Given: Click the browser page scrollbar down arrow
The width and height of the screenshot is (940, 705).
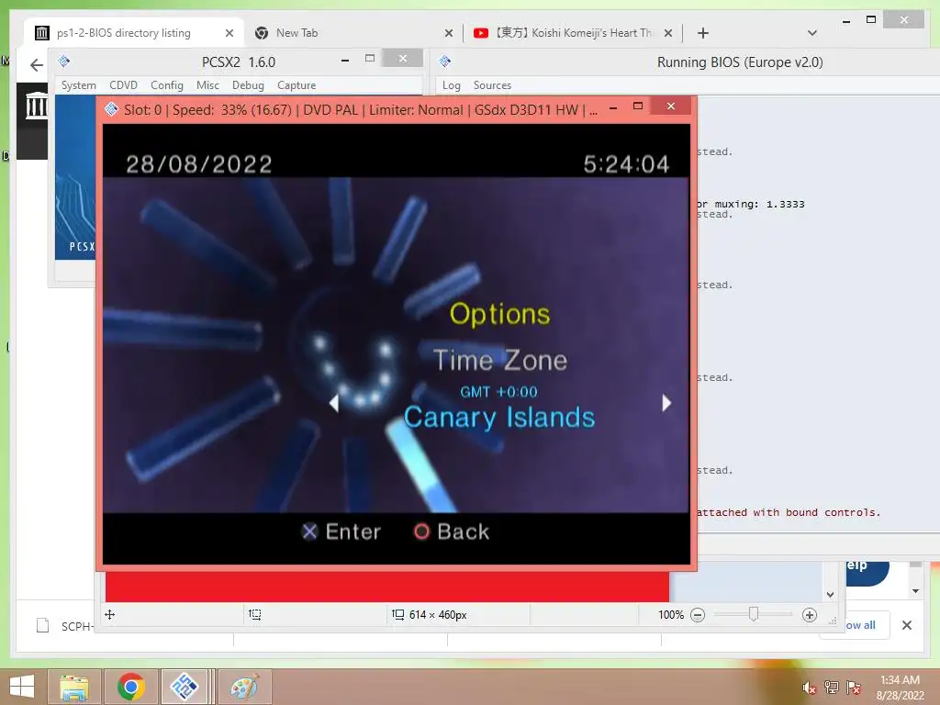Looking at the screenshot, I should pos(915,591).
